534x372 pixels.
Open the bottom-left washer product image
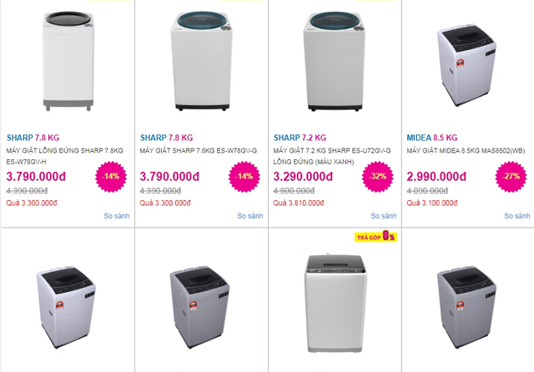(67, 309)
